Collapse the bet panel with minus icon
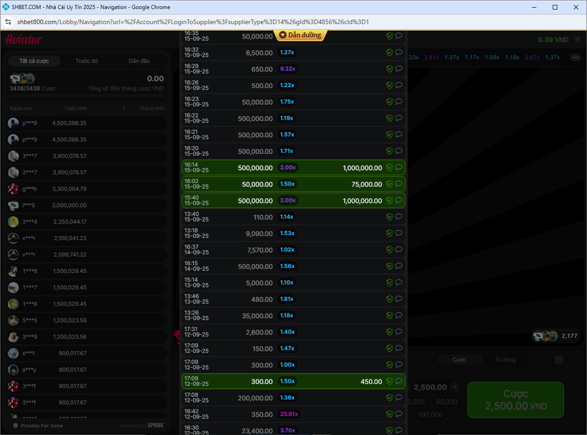 click(559, 360)
